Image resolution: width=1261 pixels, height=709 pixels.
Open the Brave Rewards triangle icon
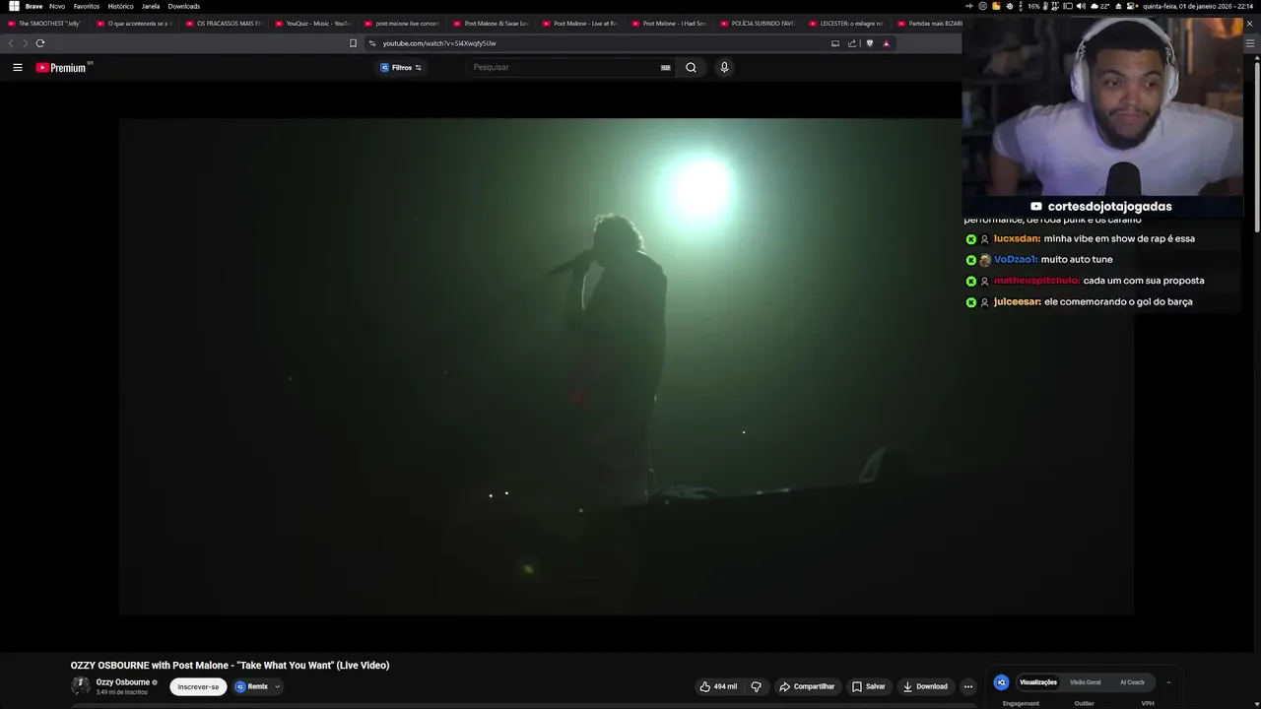tap(886, 43)
